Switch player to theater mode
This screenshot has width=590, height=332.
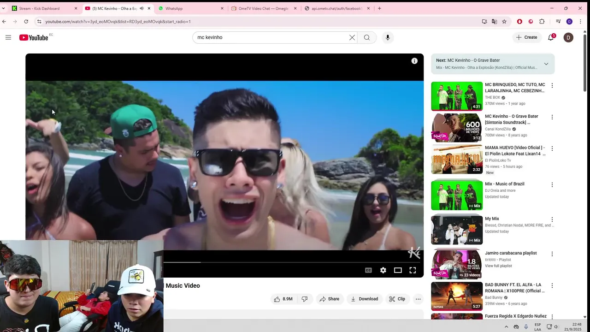(x=398, y=270)
